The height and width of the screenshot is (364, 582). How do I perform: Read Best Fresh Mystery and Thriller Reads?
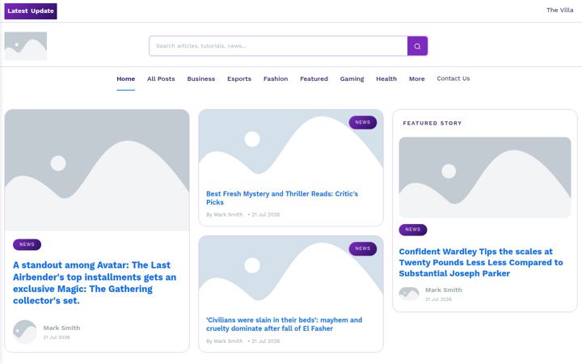[282, 198]
